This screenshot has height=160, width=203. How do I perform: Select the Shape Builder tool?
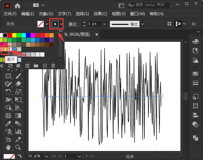coord(8,108)
